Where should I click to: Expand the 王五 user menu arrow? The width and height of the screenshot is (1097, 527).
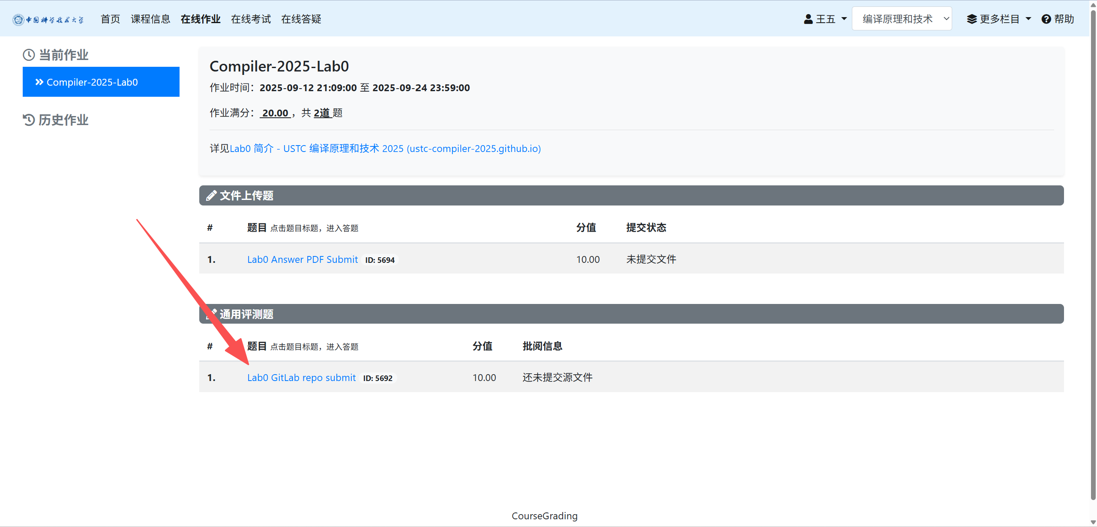coord(844,19)
